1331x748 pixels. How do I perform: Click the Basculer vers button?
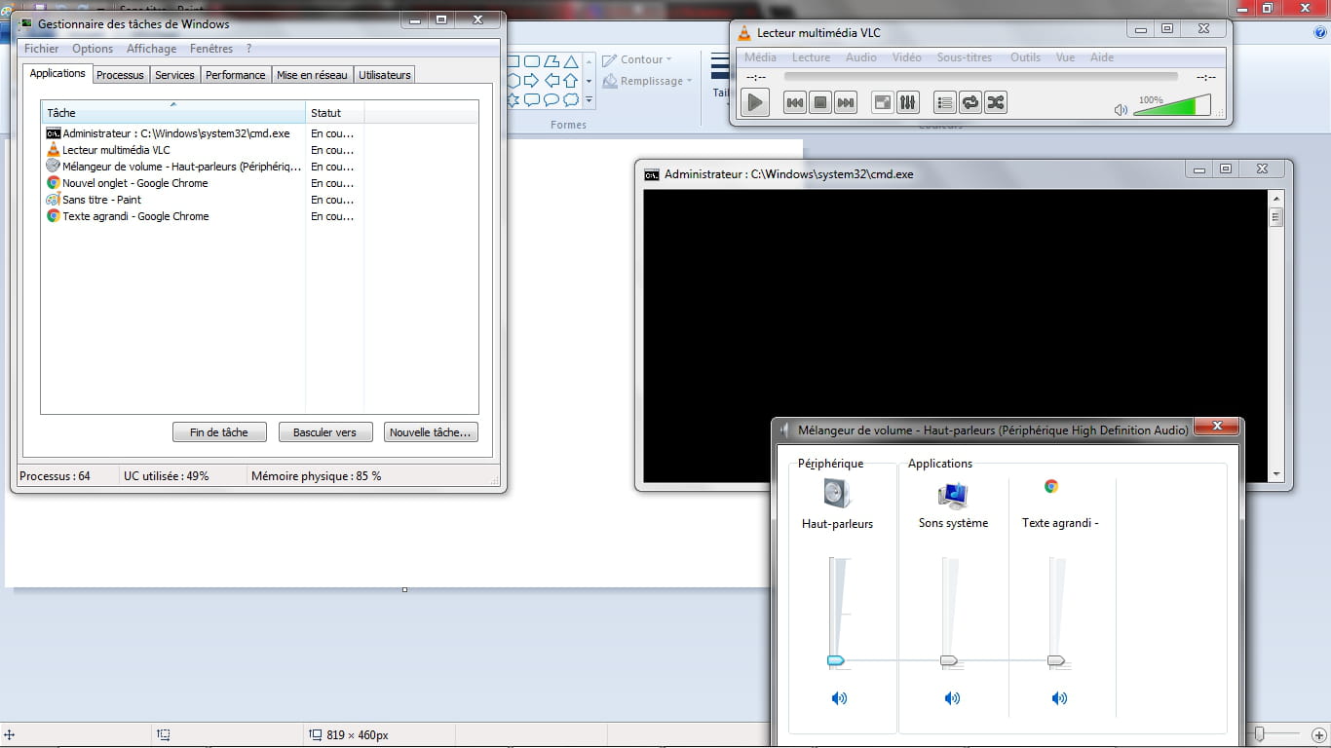(x=325, y=432)
